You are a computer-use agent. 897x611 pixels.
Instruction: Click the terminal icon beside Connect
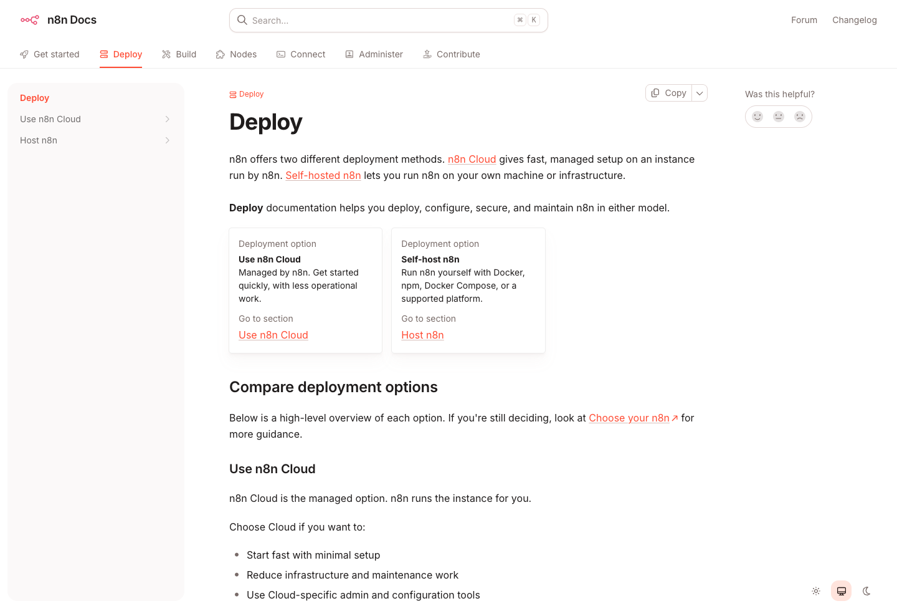click(x=281, y=54)
